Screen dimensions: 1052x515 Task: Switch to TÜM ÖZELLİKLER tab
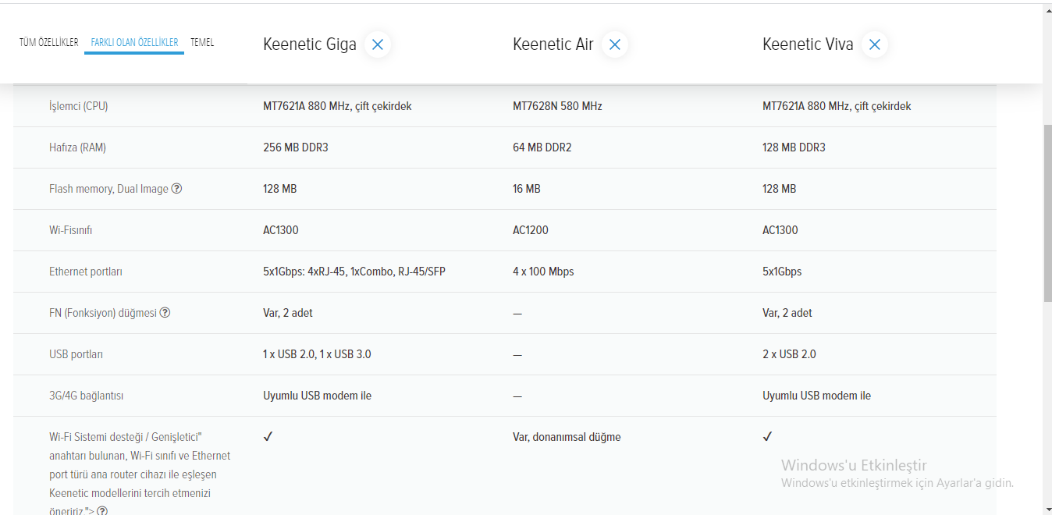coord(49,42)
